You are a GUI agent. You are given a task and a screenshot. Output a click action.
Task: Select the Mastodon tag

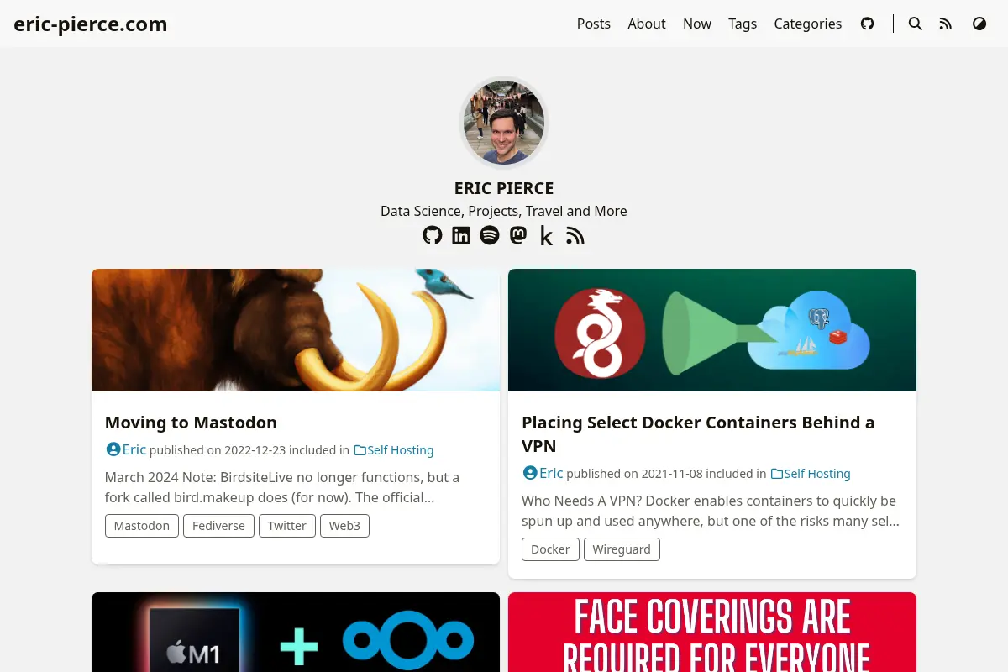142,526
